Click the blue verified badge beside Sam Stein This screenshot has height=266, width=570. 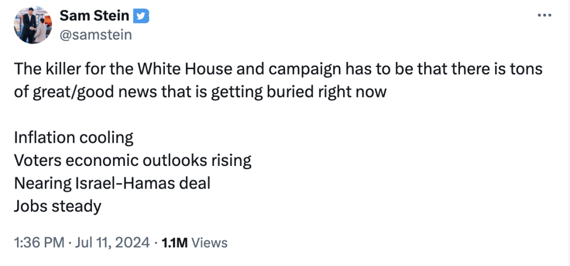[x=143, y=17]
